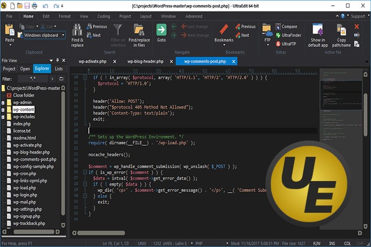
Task: Open the Edit ribbon tab
Action: 46,16
